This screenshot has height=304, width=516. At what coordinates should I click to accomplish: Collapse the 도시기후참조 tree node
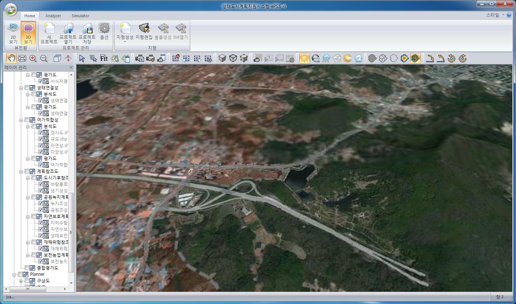28,178
